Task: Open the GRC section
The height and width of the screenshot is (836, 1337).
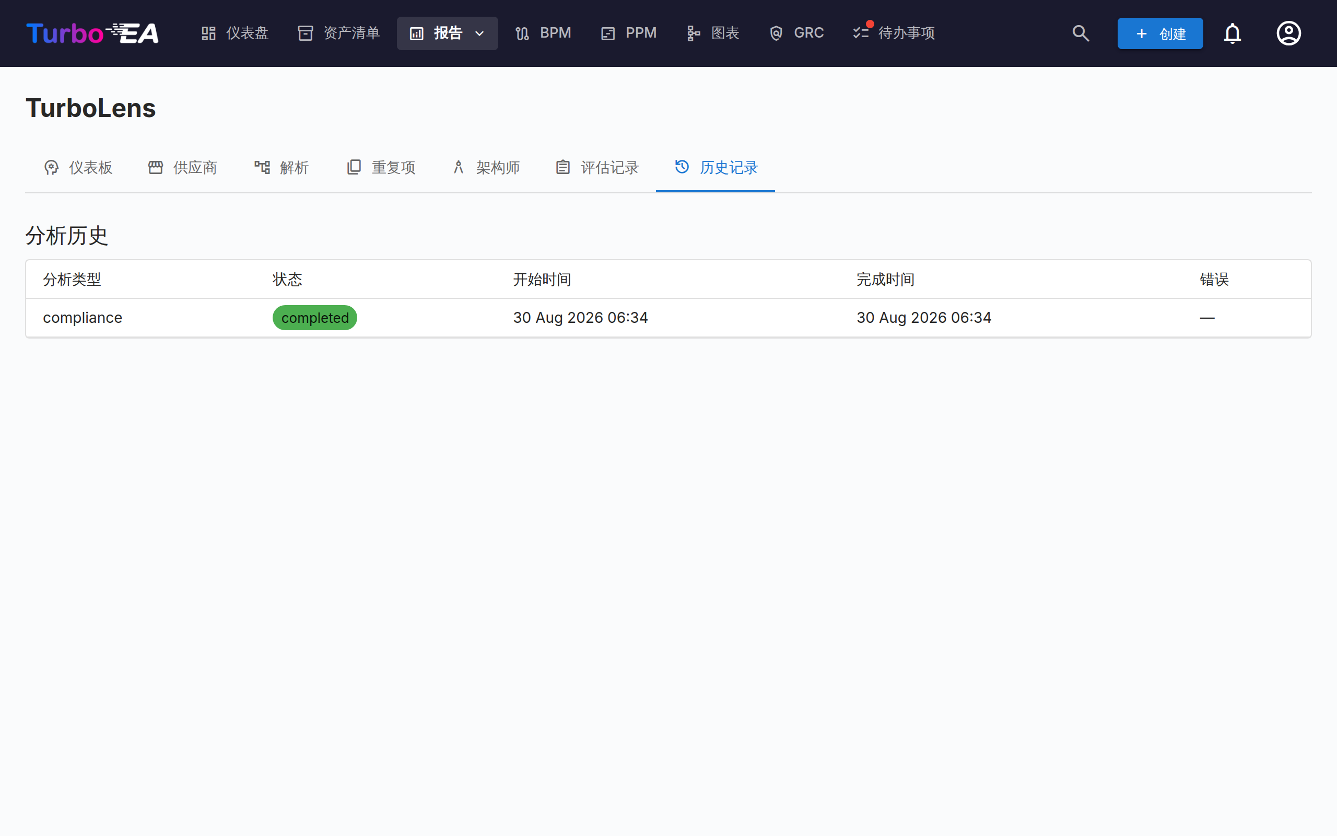Action: click(x=796, y=33)
